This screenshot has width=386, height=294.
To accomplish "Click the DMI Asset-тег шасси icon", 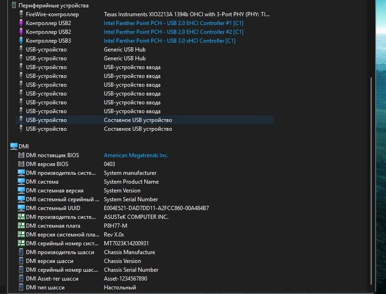I will pyautogui.click(x=21, y=279).
